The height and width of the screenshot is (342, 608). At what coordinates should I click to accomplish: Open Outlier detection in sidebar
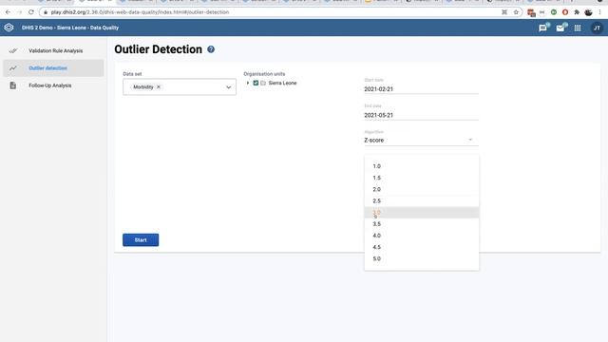pos(53,68)
